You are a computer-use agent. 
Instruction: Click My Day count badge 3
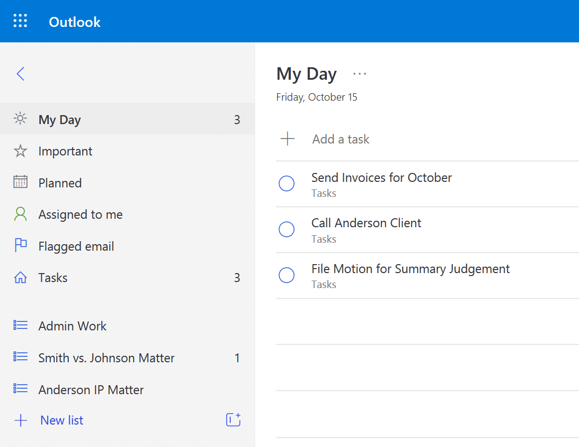point(237,120)
